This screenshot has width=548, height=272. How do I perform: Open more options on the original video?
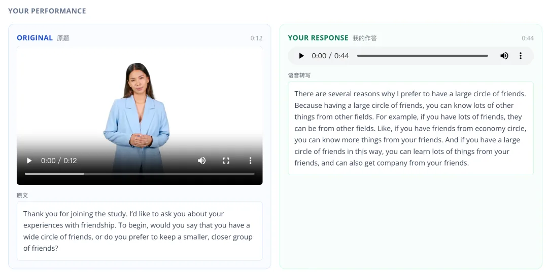(x=250, y=161)
